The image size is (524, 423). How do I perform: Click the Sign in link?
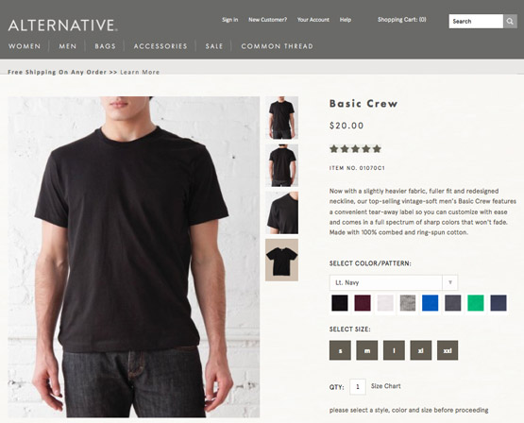(230, 20)
